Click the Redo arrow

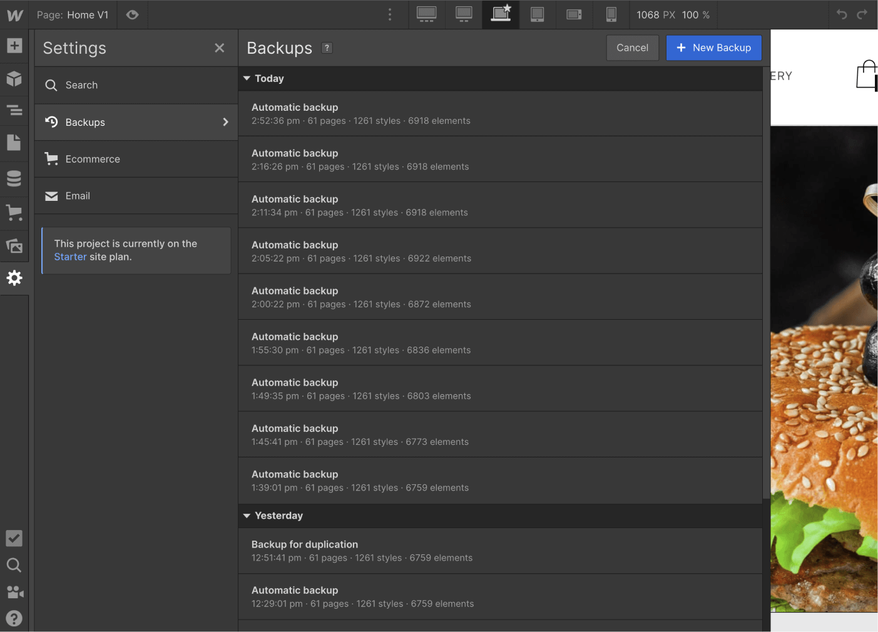[x=862, y=14]
